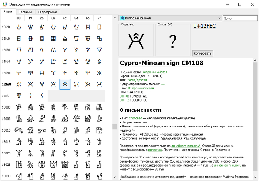The width and height of the screenshot is (259, 181).
Task: Select grid glyph in row 12fc8, column 3b
Action: pyautogui.click(x=53, y=38)
